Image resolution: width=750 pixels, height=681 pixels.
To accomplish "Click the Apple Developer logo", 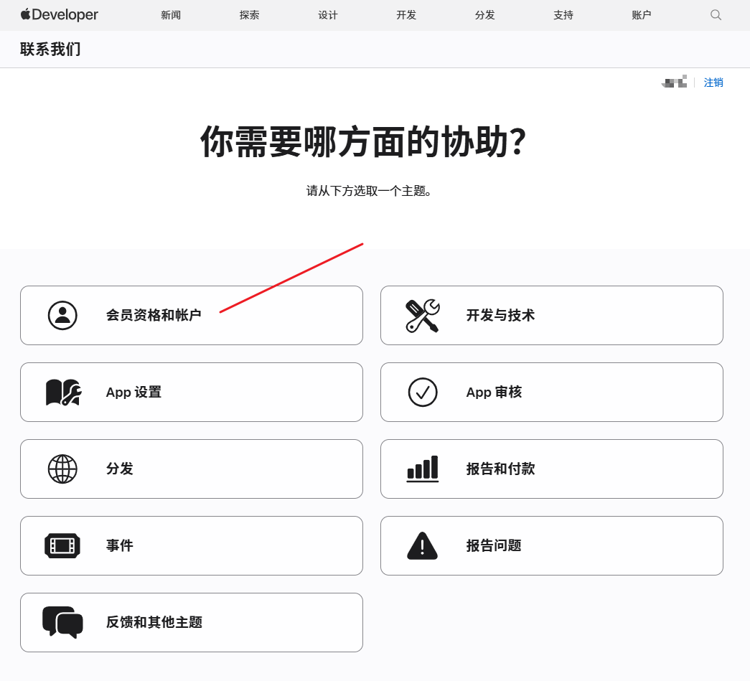I will click(x=60, y=15).
